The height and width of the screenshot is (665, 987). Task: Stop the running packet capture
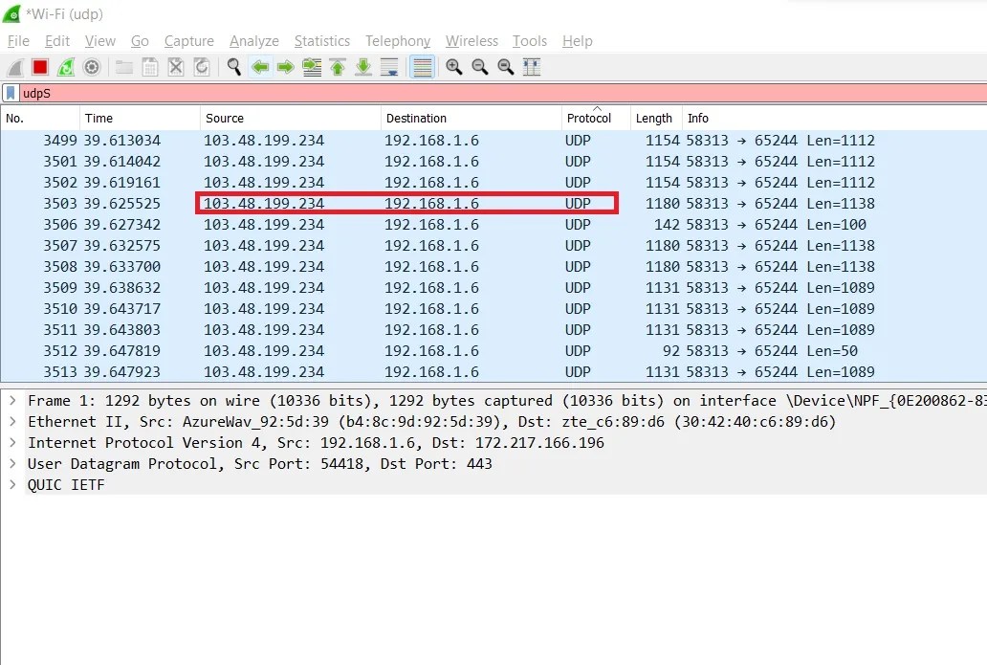40,67
